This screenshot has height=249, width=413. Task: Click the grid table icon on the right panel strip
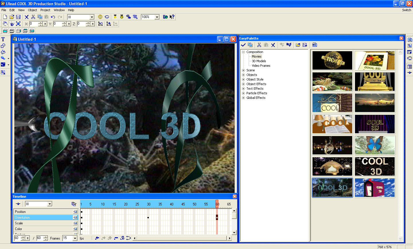(410, 67)
